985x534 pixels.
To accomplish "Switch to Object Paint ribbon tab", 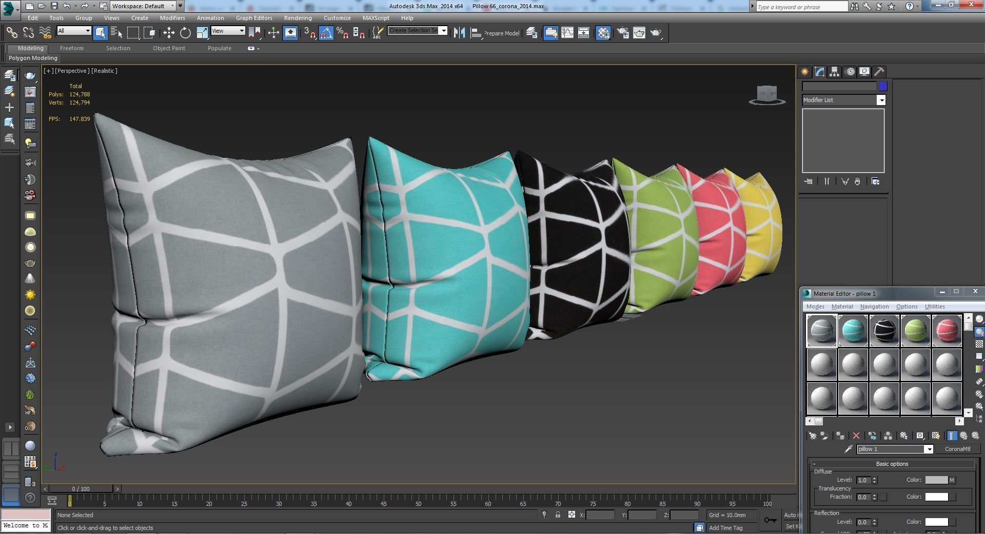I will (x=169, y=48).
